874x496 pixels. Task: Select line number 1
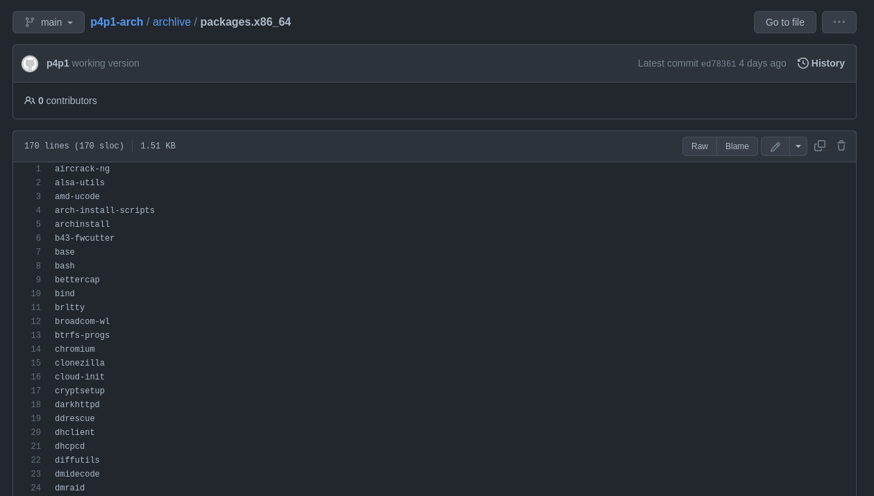38,169
